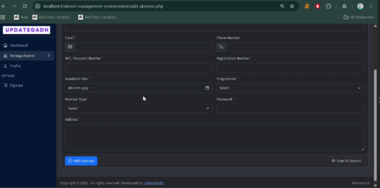Click the telephone icon beside Phone Number

[222, 47]
